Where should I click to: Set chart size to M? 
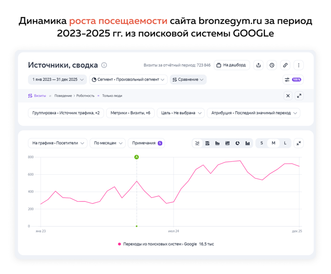point(273,143)
